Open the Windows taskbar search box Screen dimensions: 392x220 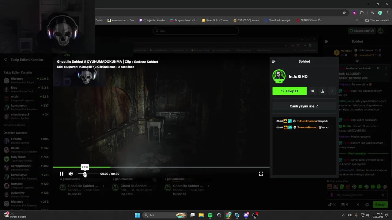[165, 215]
